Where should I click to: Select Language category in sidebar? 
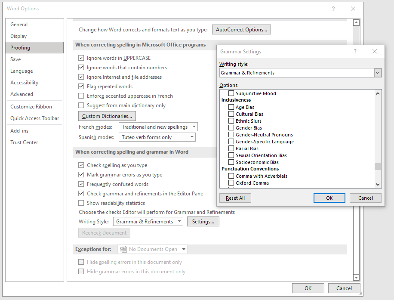pos(35,71)
